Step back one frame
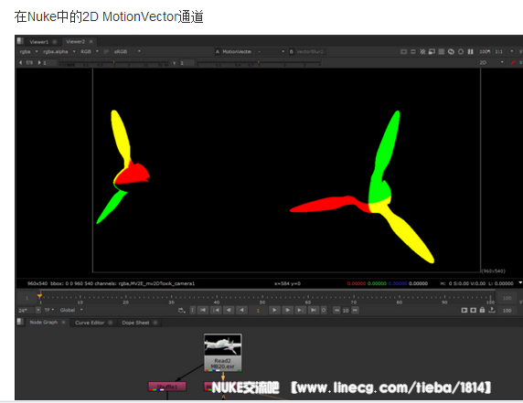Image resolution: width=523 pixels, height=403 pixels. pos(229,311)
